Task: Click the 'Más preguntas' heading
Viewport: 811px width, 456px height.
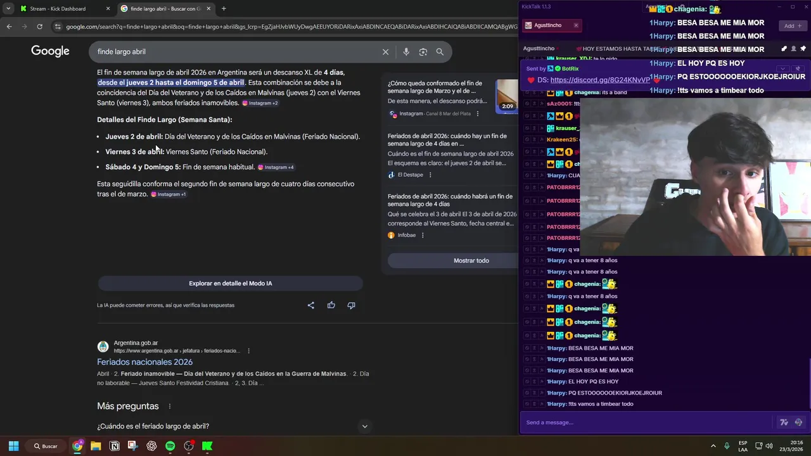Action: (x=128, y=406)
